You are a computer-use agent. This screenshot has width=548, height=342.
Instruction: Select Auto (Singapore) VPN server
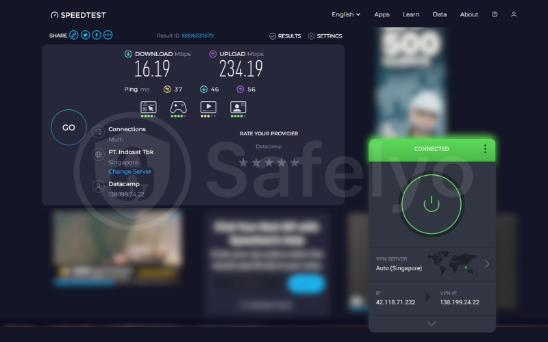point(432,264)
